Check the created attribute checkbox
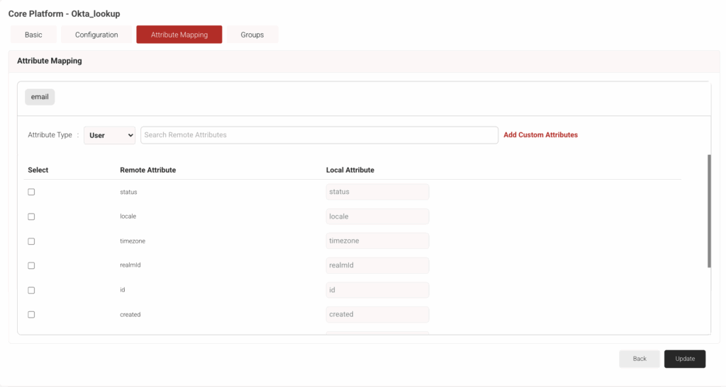726x387 pixels. (31, 314)
